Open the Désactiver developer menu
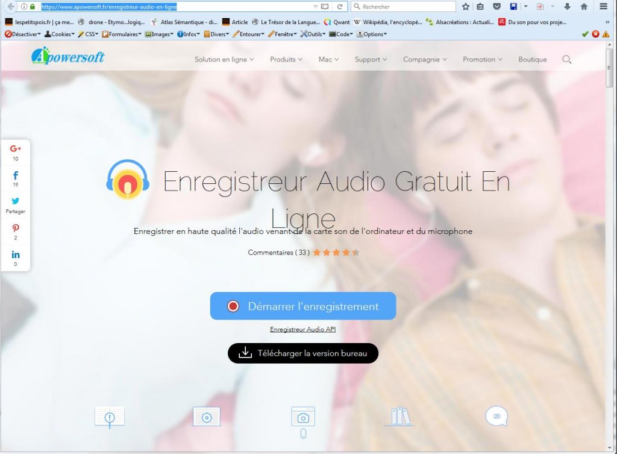Screen dimensions: 617x454 tap(23, 34)
